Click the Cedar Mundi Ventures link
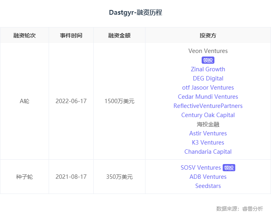 [208, 97]
